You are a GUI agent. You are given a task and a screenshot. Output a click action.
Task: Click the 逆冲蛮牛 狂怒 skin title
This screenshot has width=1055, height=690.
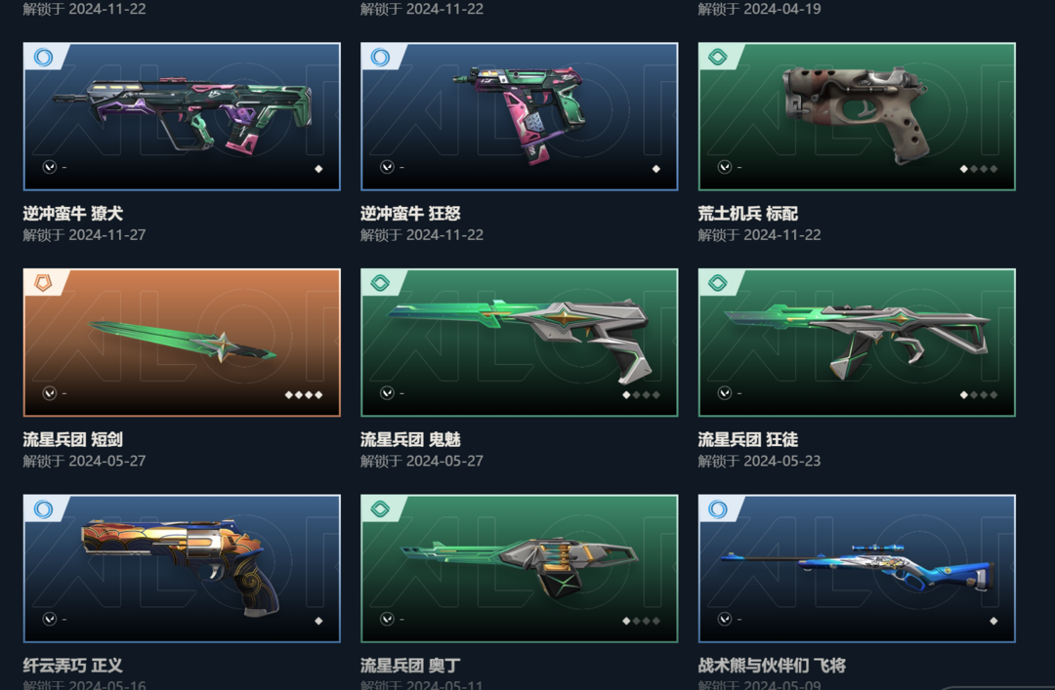[x=410, y=214]
